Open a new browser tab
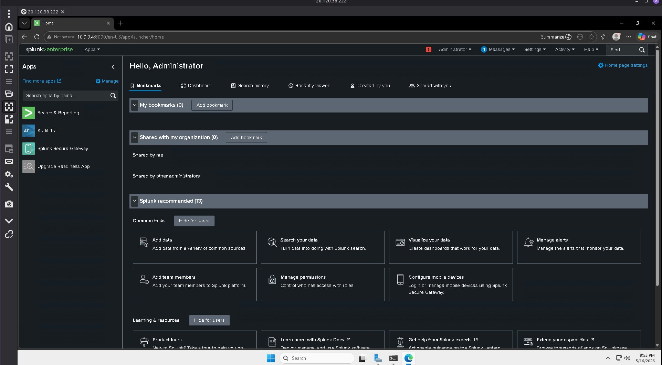The image size is (662, 365). (x=121, y=23)
